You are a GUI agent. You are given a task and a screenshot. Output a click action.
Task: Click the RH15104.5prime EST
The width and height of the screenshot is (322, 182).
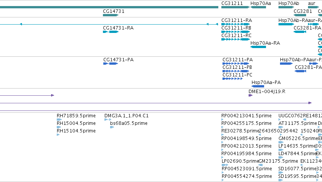tap(58, 135)
